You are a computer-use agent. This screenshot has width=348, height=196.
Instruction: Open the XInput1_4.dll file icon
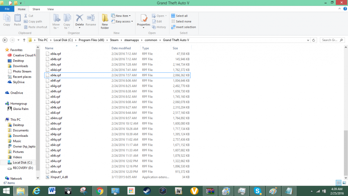click(48, 177)
